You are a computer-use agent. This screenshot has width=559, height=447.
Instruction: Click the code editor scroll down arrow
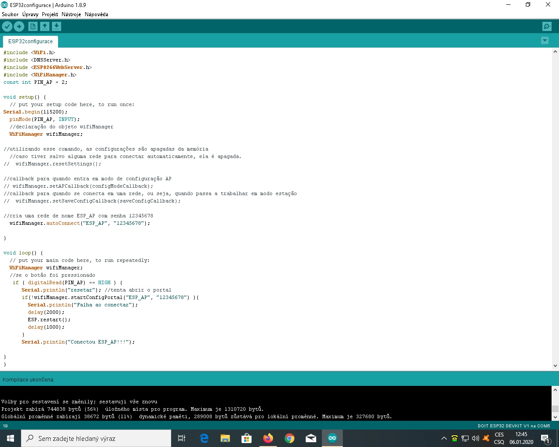(555, 366)
